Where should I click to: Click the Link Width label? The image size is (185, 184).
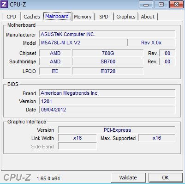point(42,138)
